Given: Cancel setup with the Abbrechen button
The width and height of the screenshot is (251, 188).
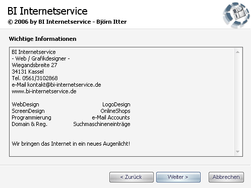Looking at the screenshot, I should 226,177.
